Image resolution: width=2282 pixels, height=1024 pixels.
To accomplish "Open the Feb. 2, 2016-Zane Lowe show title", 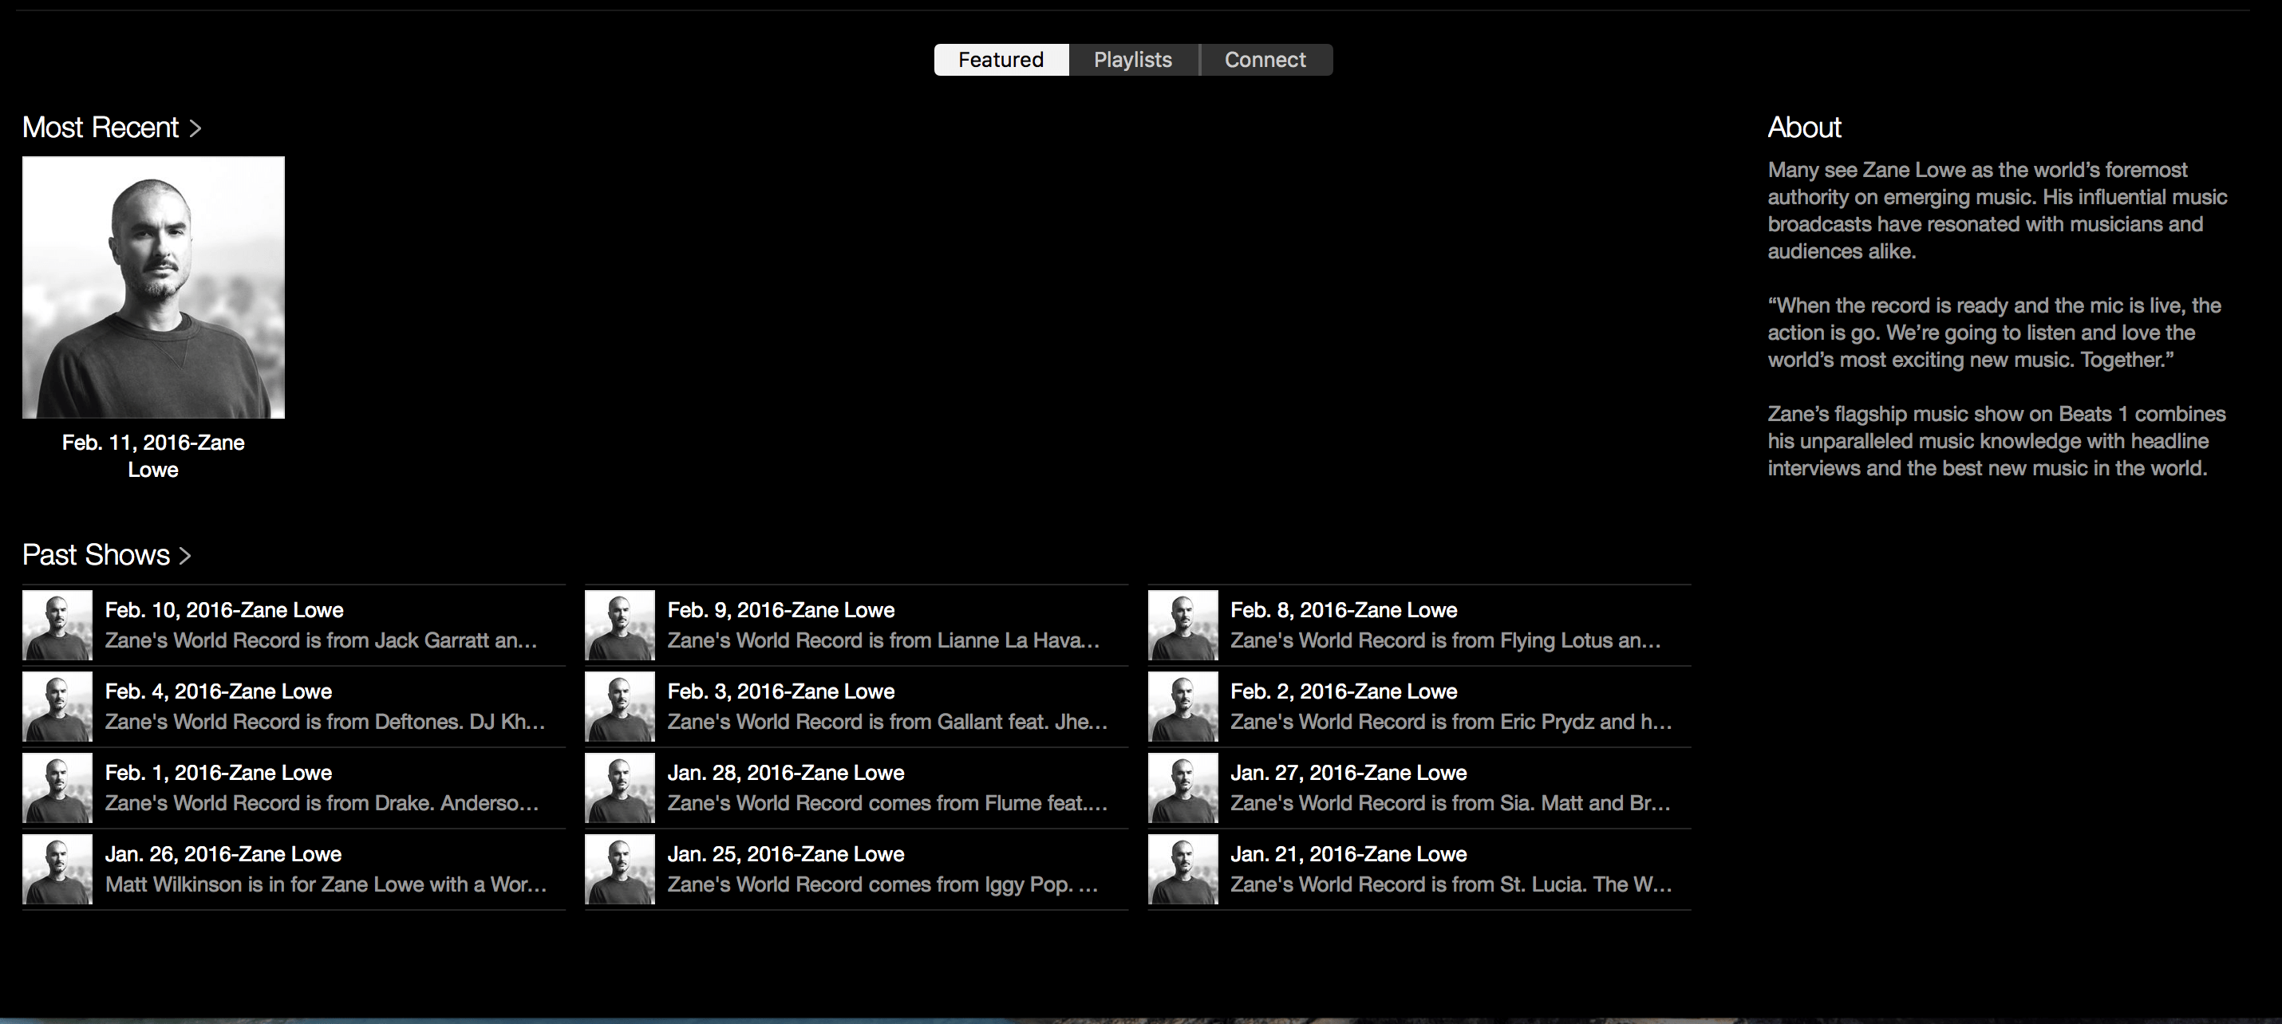I will pyautogui.click(x=1343, y=691).
